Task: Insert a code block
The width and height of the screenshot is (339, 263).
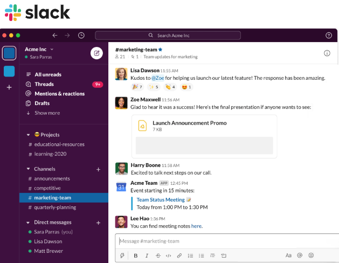Action: point(224,255)
